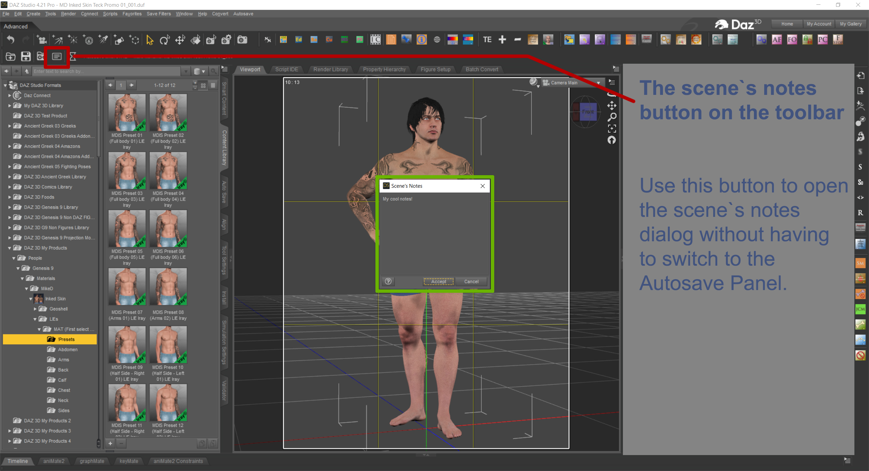Open the search filter dropdown arrow

(186, 71)
